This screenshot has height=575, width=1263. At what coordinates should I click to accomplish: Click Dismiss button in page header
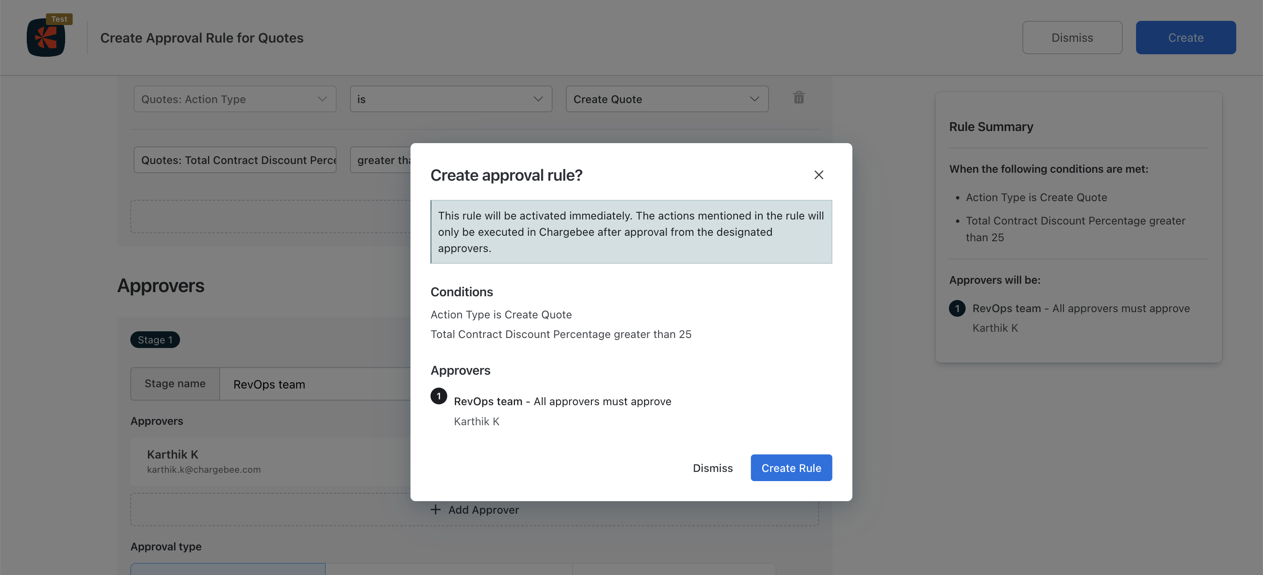pos(1071,38)
